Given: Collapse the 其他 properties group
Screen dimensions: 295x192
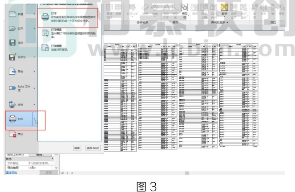Looking at the screenshot, I should pyautogui.click(x=53, y=159).
